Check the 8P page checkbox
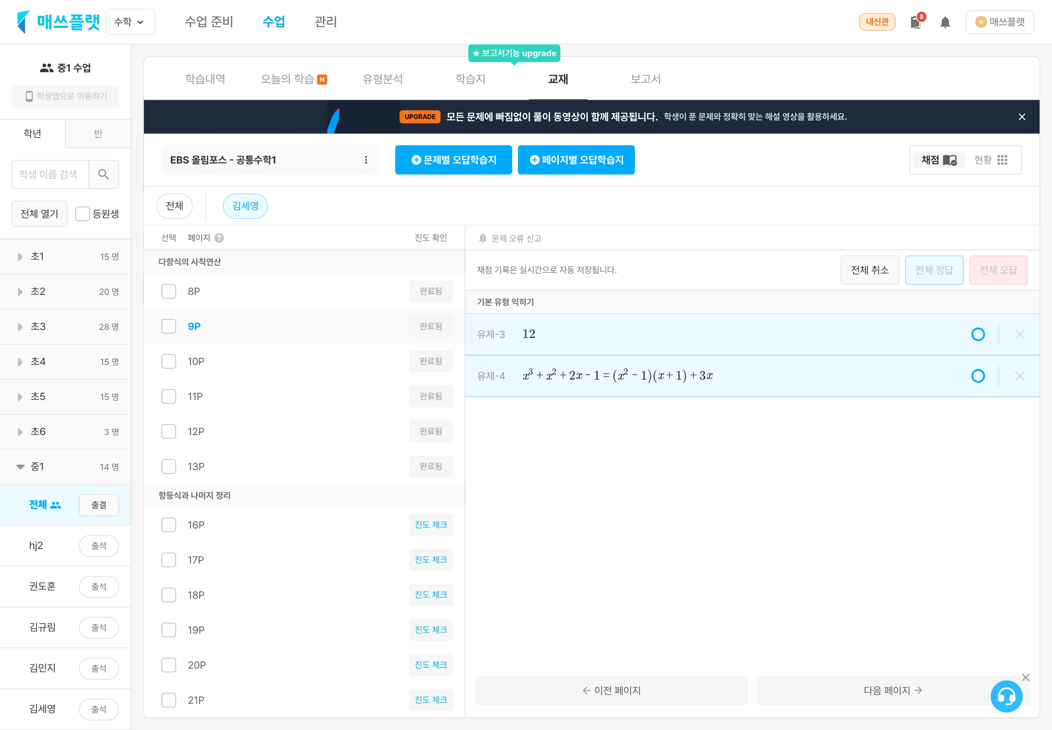Screen dimensions: 1052x730 168,291
